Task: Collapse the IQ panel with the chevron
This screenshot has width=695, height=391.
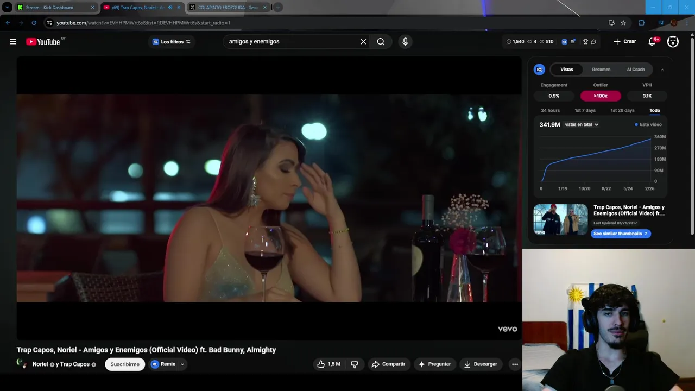Action: 662,70
